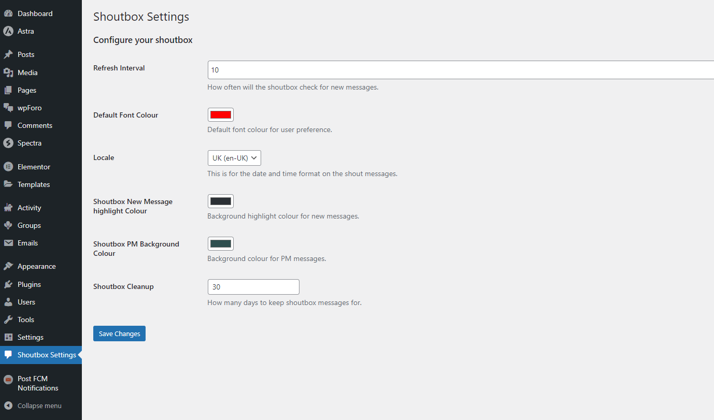
Task: Click the Settings sliders icon
Action: click(8, 337)
